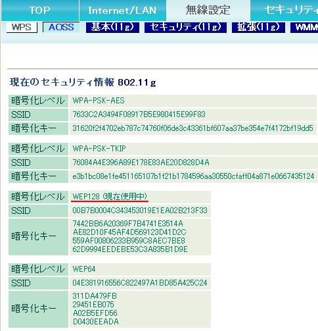This screenshot has height=331, width=318.
Task: Click the WPS sub-menu button
Action: 22,27
